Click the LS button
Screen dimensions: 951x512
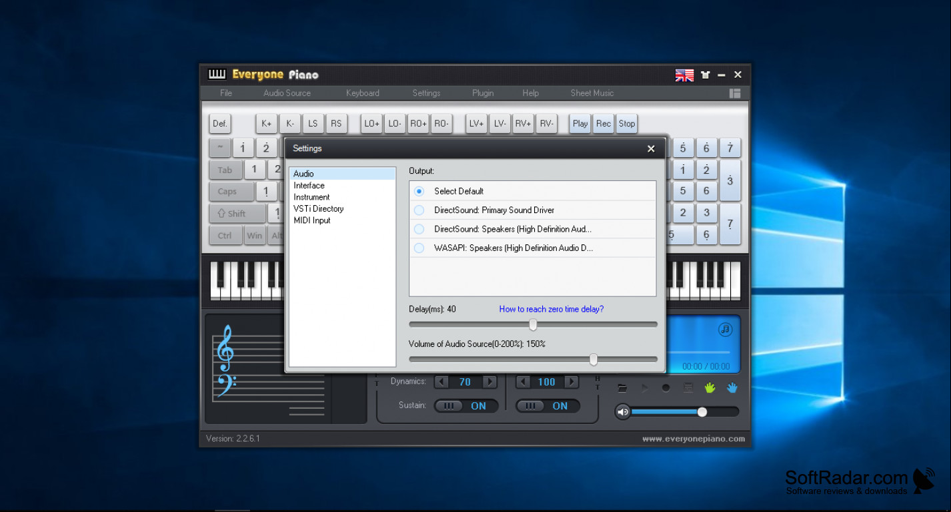313,123
